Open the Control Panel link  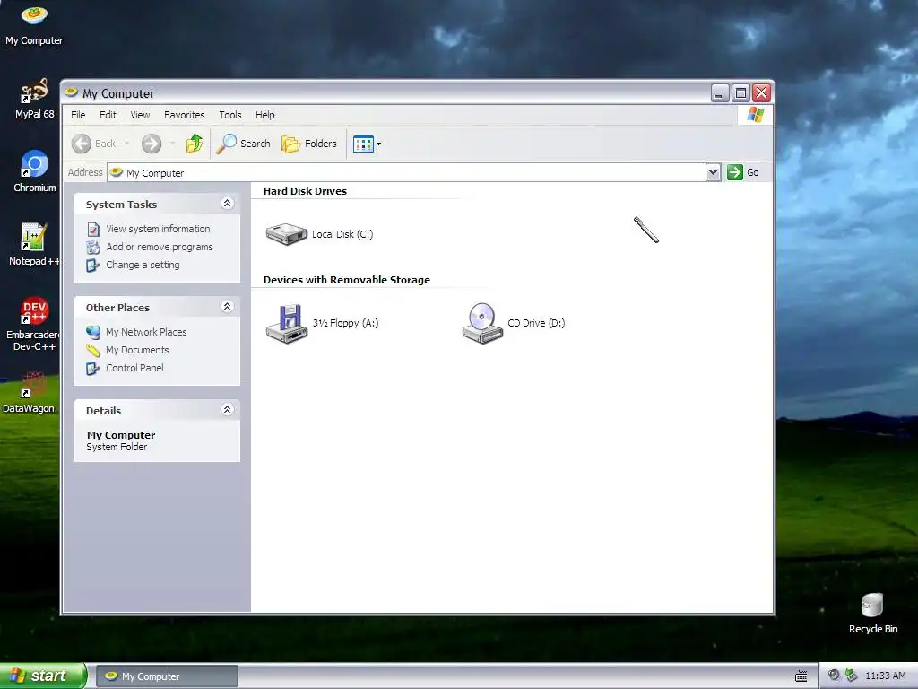[x=134, y=368]
